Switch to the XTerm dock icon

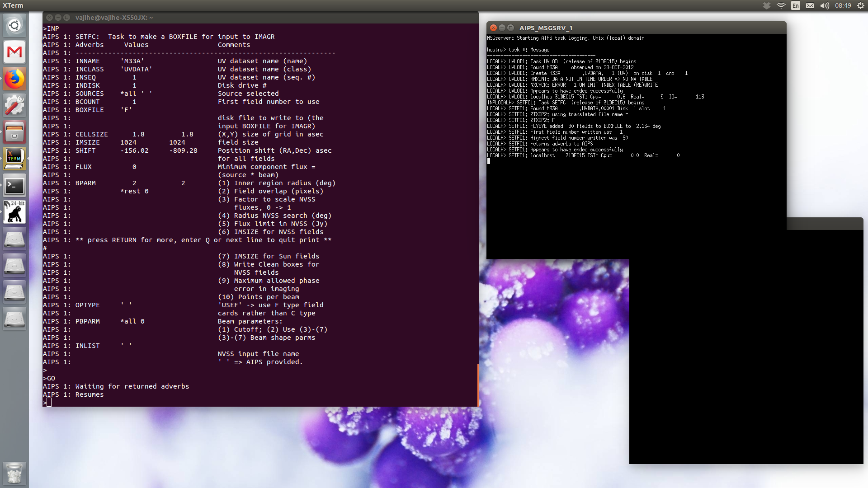click(x=14, y=159)
